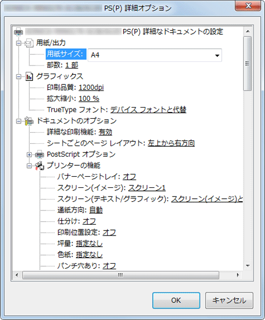
Task: Click 通紙方向 value 自動
Action: click(96, 210)
